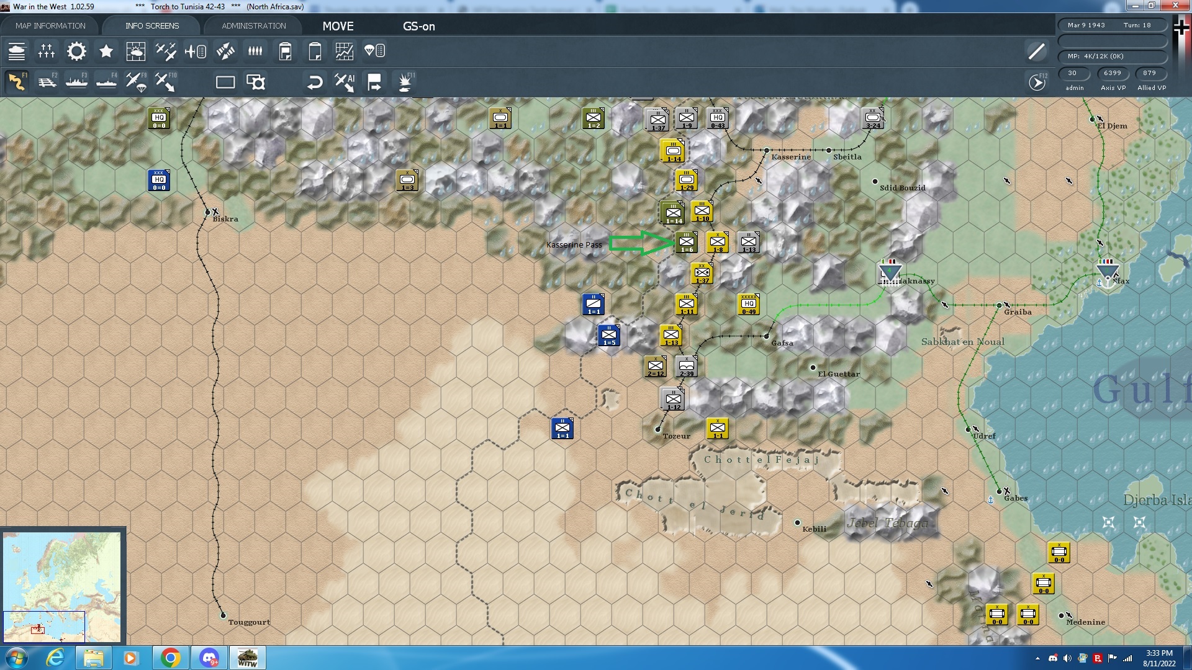The width and height of the screenshot is (1192, 670).
Task: Click the Europe minimap thumbnail
Action: [62, 586]
